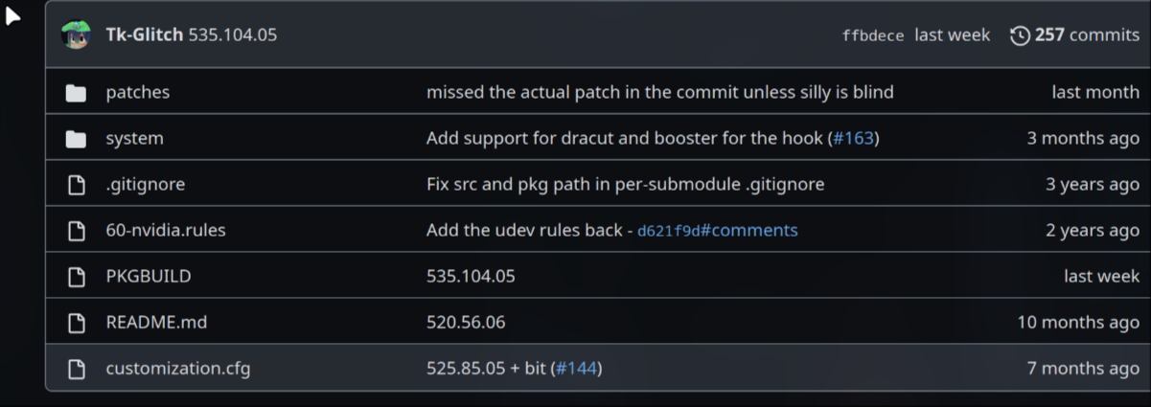Viewport: 1151px width, 407px height.
Task: Open pull request #163 link
Action: click(853, 139)
